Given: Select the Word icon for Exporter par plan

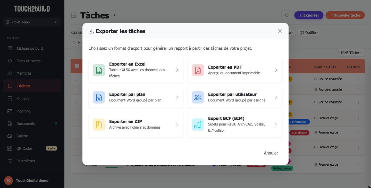Looking at the screenshot, I should (99, 97).
